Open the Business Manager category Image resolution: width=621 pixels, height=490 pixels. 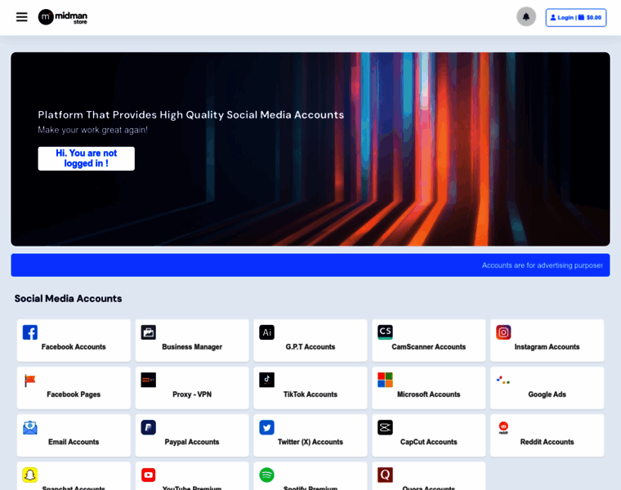point(192,346)
